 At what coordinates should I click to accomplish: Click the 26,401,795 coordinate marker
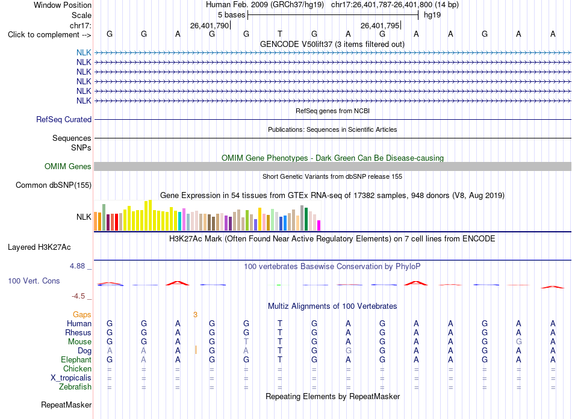[x=380, y=25]
